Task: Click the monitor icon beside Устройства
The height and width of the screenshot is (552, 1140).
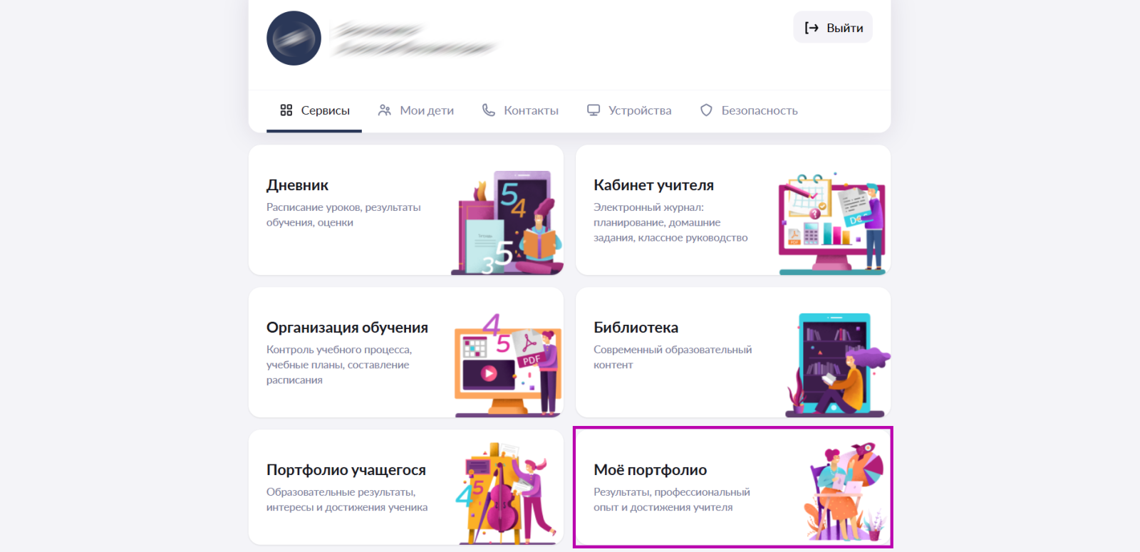Action: tap(594, 110)
